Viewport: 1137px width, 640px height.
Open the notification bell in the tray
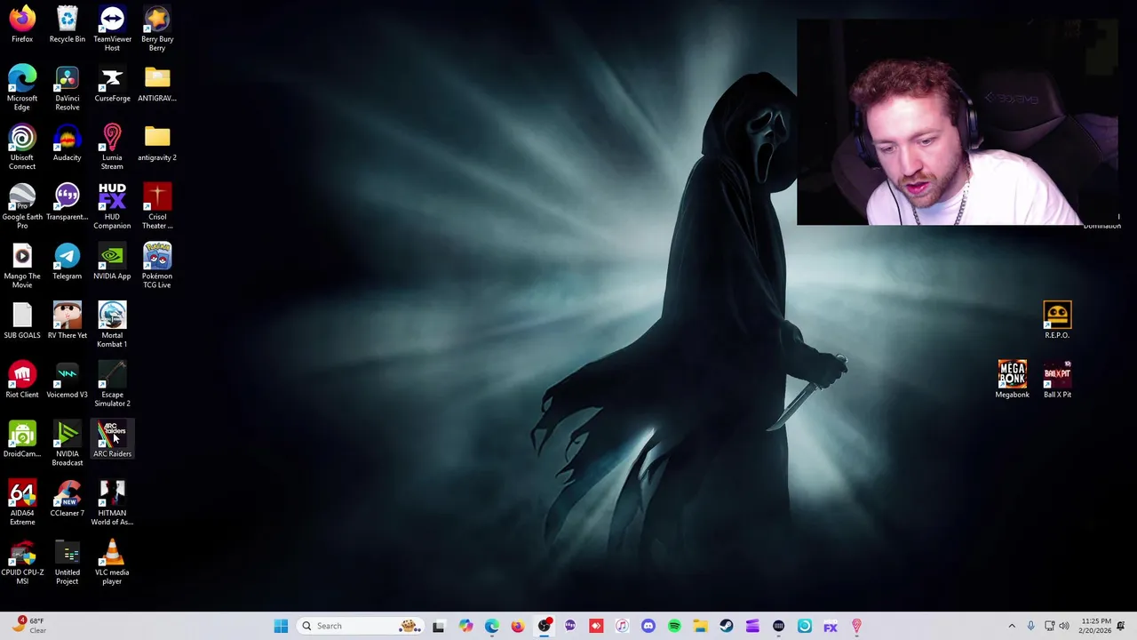[x=1121, y=626]
